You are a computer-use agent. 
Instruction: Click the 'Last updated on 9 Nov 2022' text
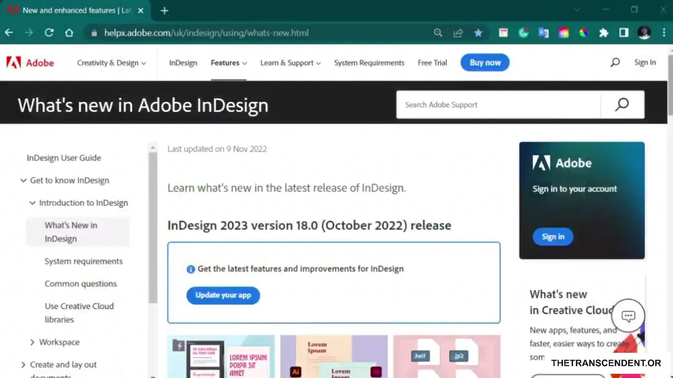pos(217,149)
